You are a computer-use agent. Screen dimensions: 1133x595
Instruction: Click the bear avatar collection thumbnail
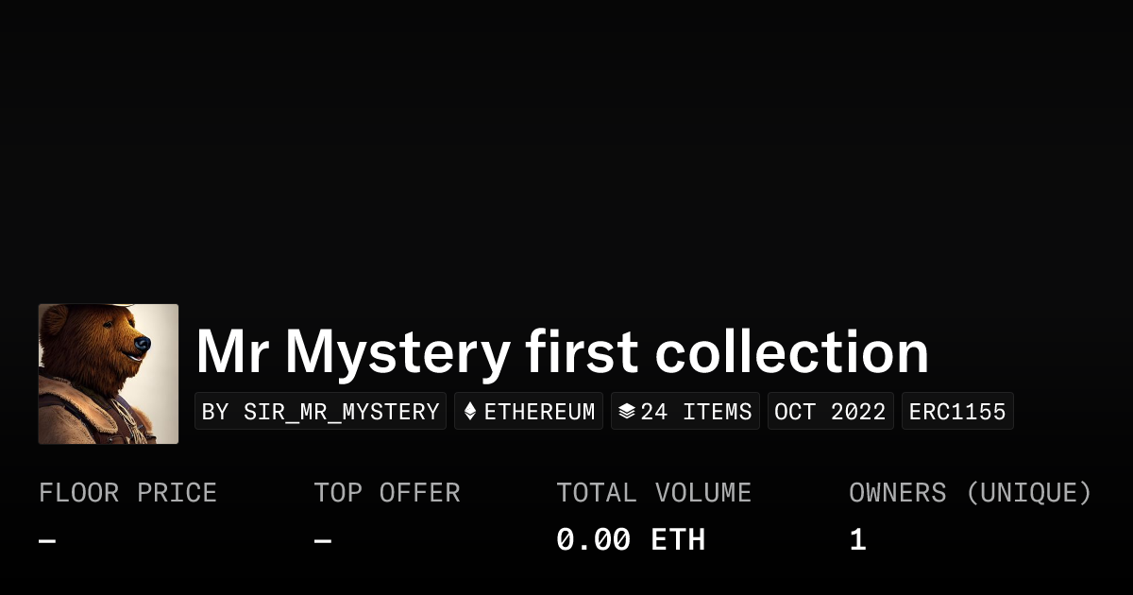[x=109, y=374]
